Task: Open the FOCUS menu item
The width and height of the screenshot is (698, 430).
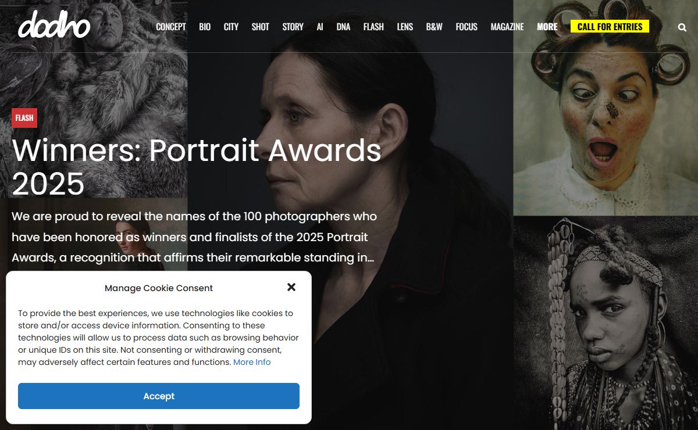Action: pyautogui.click(x=466, y=27)
